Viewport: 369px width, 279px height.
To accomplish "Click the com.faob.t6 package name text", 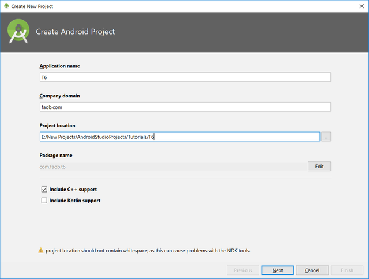I will (x=52, y=167).
